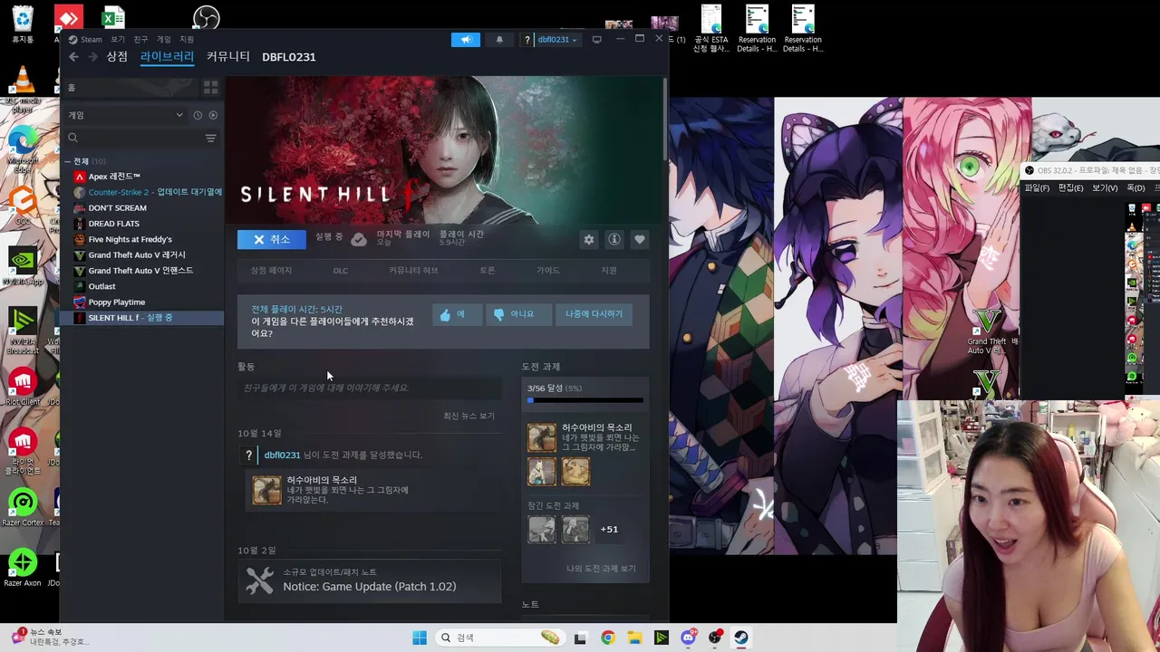Collapse the 전체 games list
The width and height of the screenshot is (1160, 652).
(x=68, y=161)
